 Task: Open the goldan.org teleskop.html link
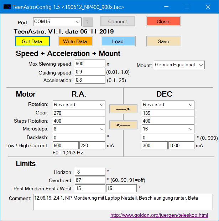point(159,215)
